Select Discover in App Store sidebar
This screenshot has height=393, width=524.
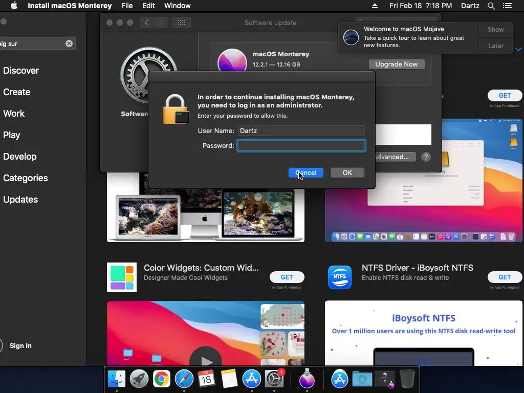(21, 71)
